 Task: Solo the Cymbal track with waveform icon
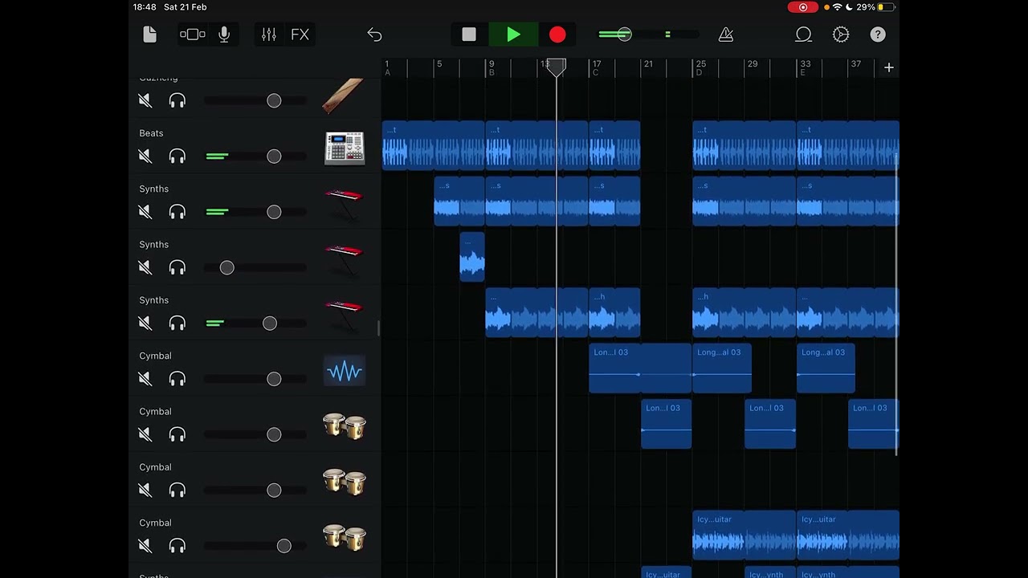177,379
